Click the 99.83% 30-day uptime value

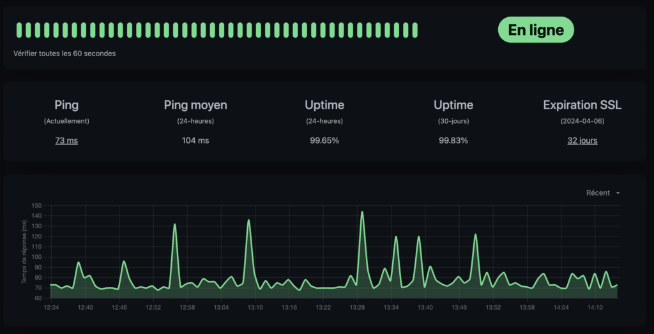click(x=453, y=141)
